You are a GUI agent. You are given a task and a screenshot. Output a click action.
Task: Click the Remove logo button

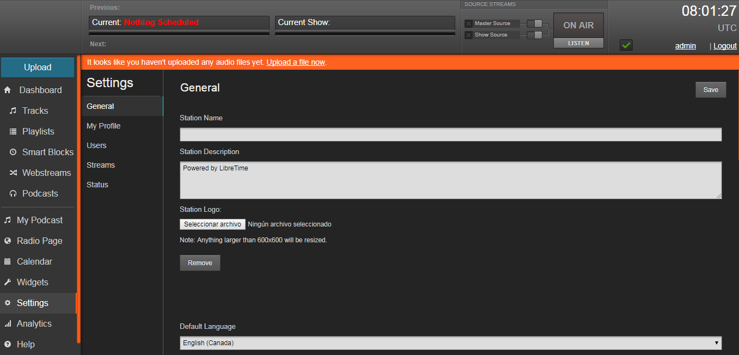[200, 263]
